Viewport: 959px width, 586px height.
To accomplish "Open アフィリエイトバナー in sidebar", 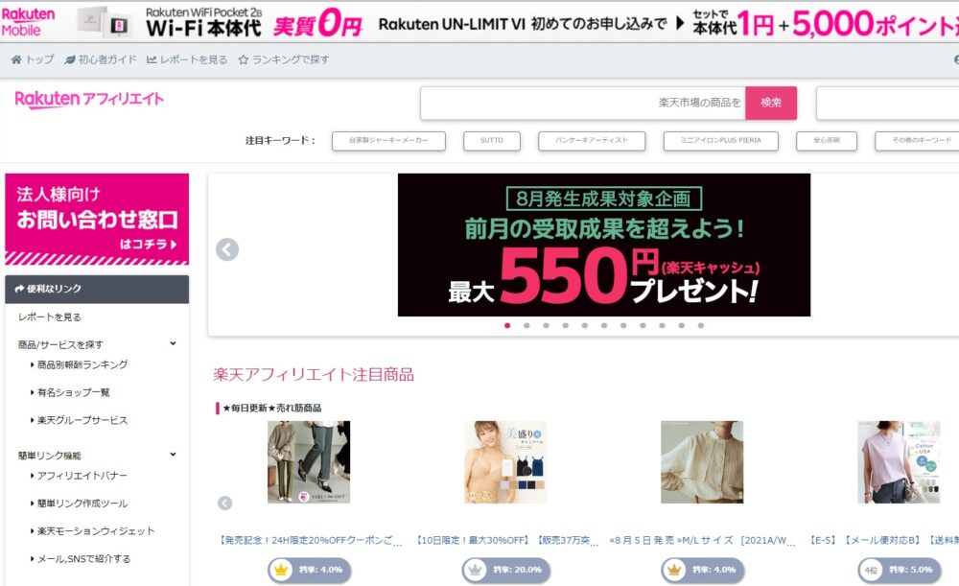I will [x=82, y=476].
